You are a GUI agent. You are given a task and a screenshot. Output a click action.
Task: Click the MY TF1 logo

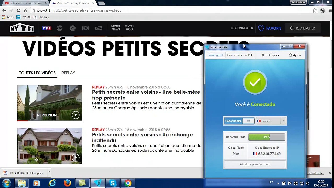22,28
